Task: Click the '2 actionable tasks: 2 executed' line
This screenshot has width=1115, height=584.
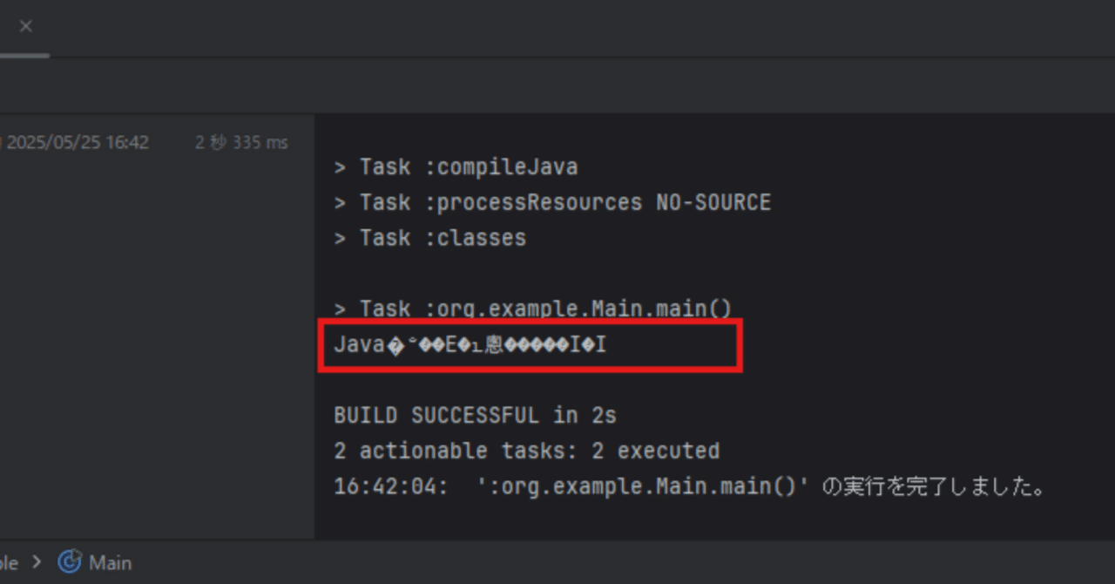Action: pyautogui.click(x=526, y=451)
